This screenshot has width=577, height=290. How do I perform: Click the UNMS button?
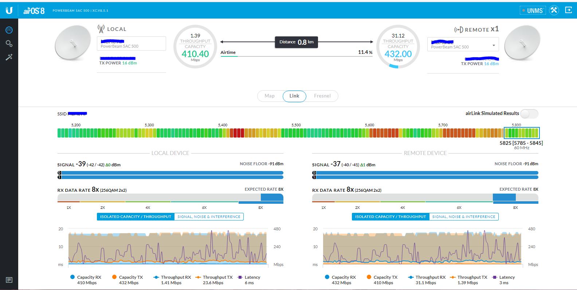point(533,11)
